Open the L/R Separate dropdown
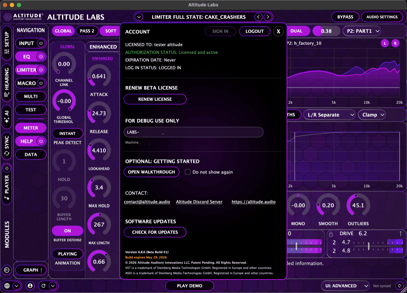 click(x=330, y=115)
